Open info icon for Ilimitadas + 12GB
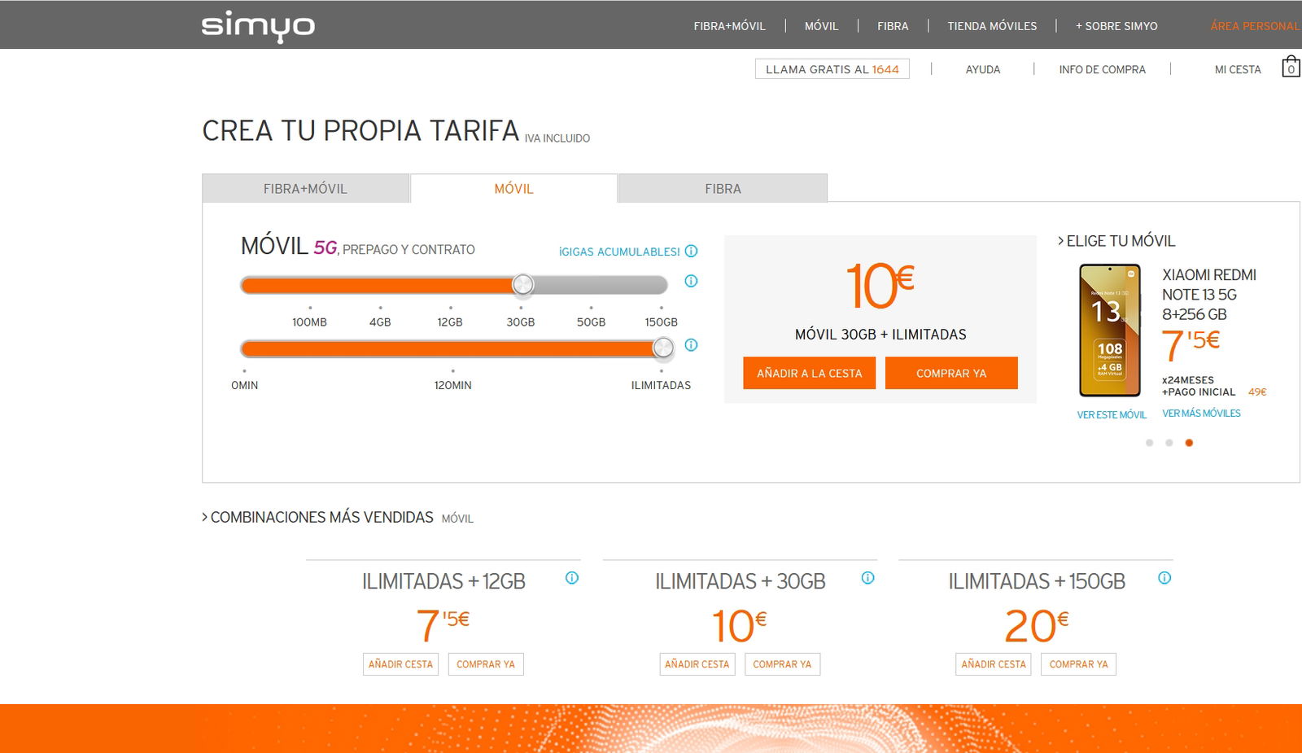Image resolution: width=1302 pixels, height=753 pixels. 572,578
